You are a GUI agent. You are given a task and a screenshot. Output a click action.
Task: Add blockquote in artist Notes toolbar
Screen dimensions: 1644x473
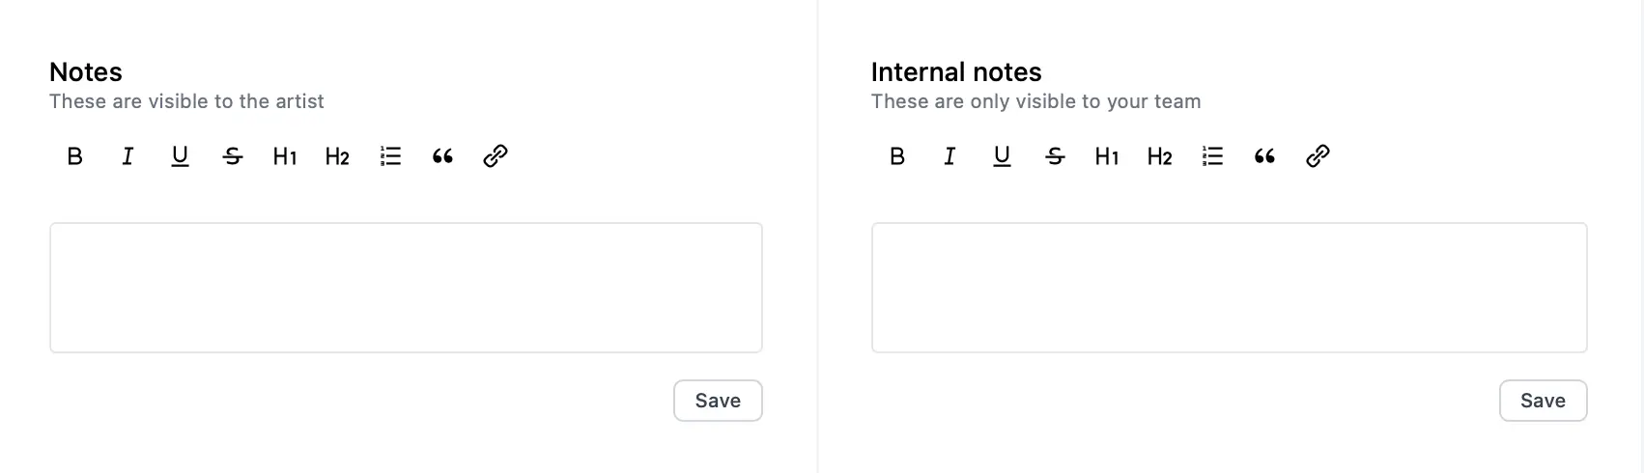click(442, 156)
